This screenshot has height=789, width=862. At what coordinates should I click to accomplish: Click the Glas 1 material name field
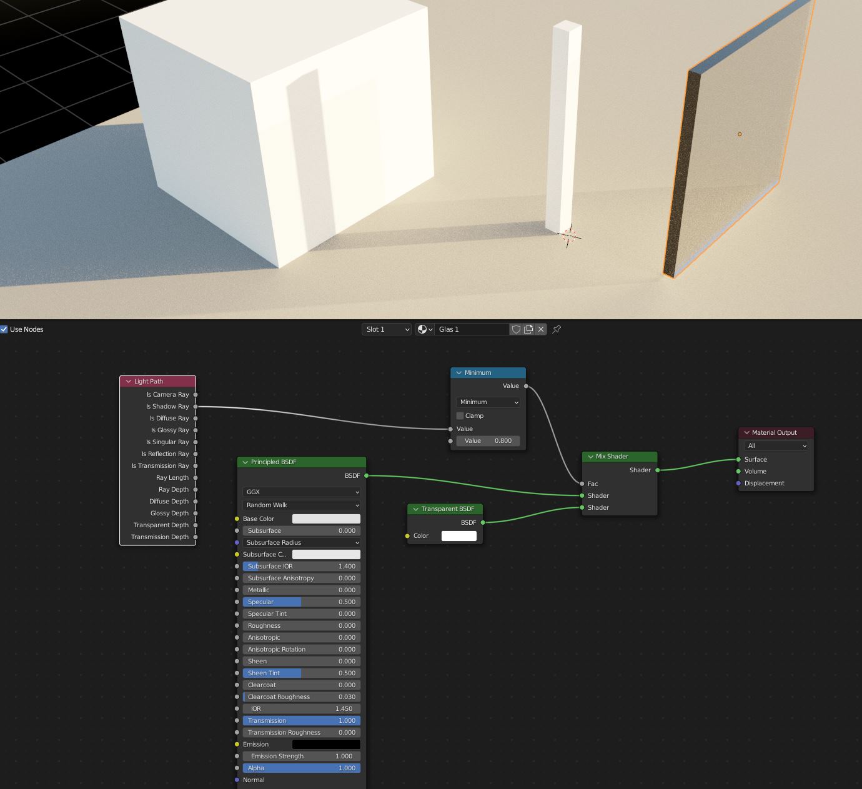[472, 329]
